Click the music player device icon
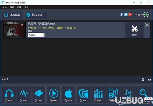 click(113, 95)
